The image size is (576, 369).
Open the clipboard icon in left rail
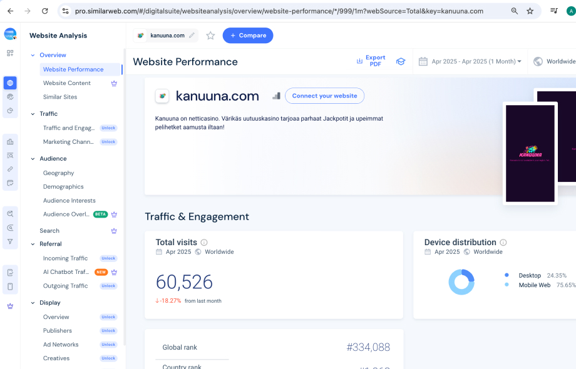[10, 286]
